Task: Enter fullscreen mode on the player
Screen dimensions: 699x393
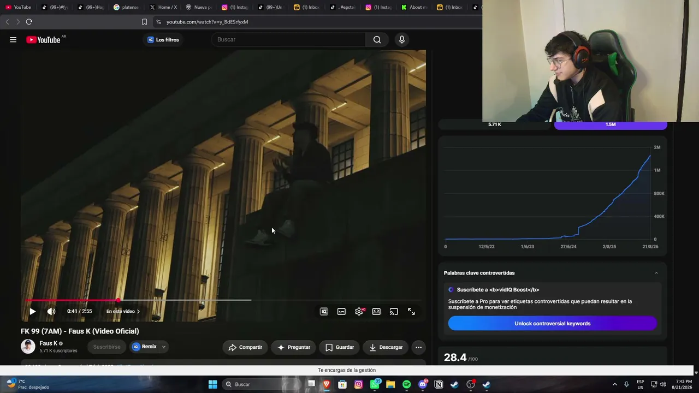Action: coord(411,311)
